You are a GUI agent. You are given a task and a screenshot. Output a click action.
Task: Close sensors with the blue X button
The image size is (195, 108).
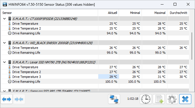point(185,99)
